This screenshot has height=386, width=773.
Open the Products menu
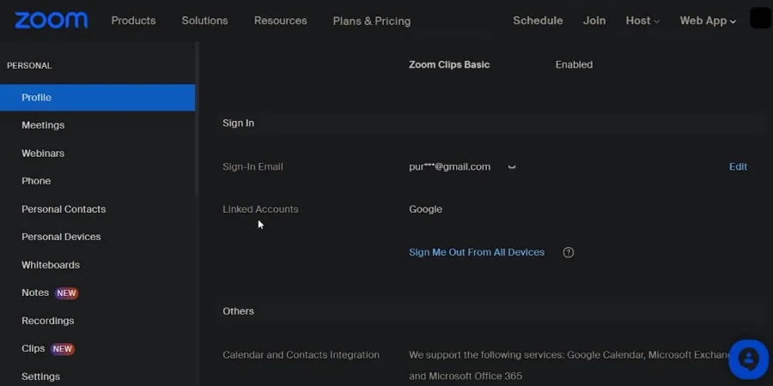pos(134,21)
